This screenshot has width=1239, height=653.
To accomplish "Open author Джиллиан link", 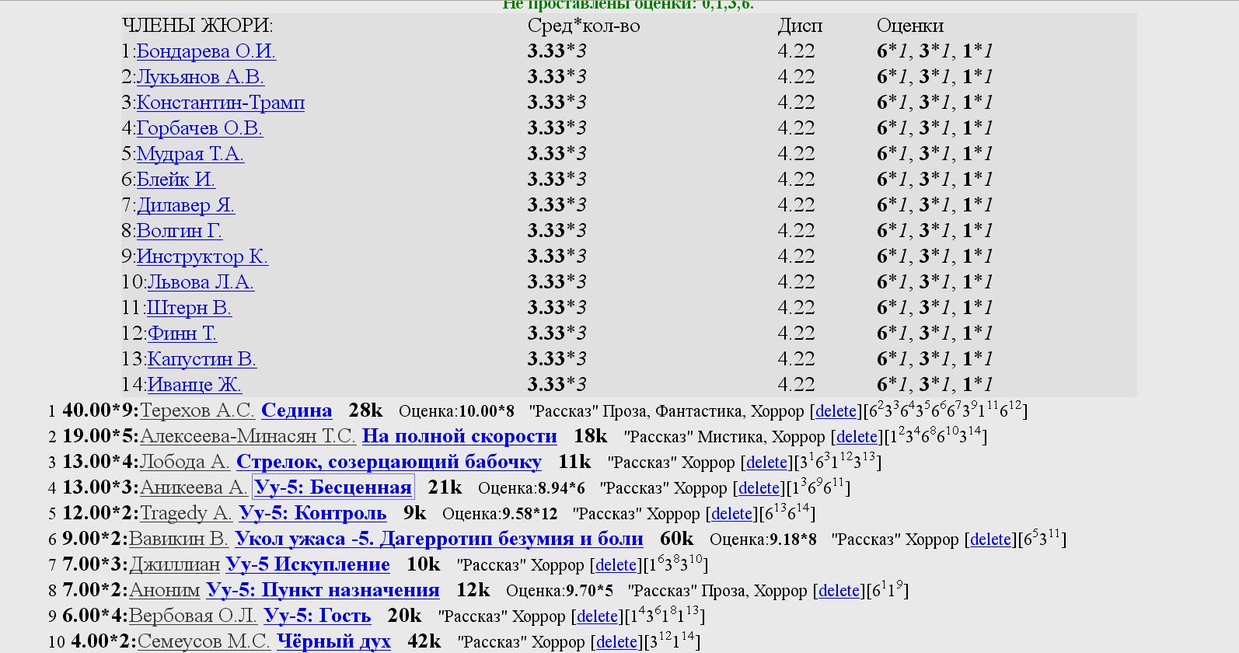I will point(174,564).
